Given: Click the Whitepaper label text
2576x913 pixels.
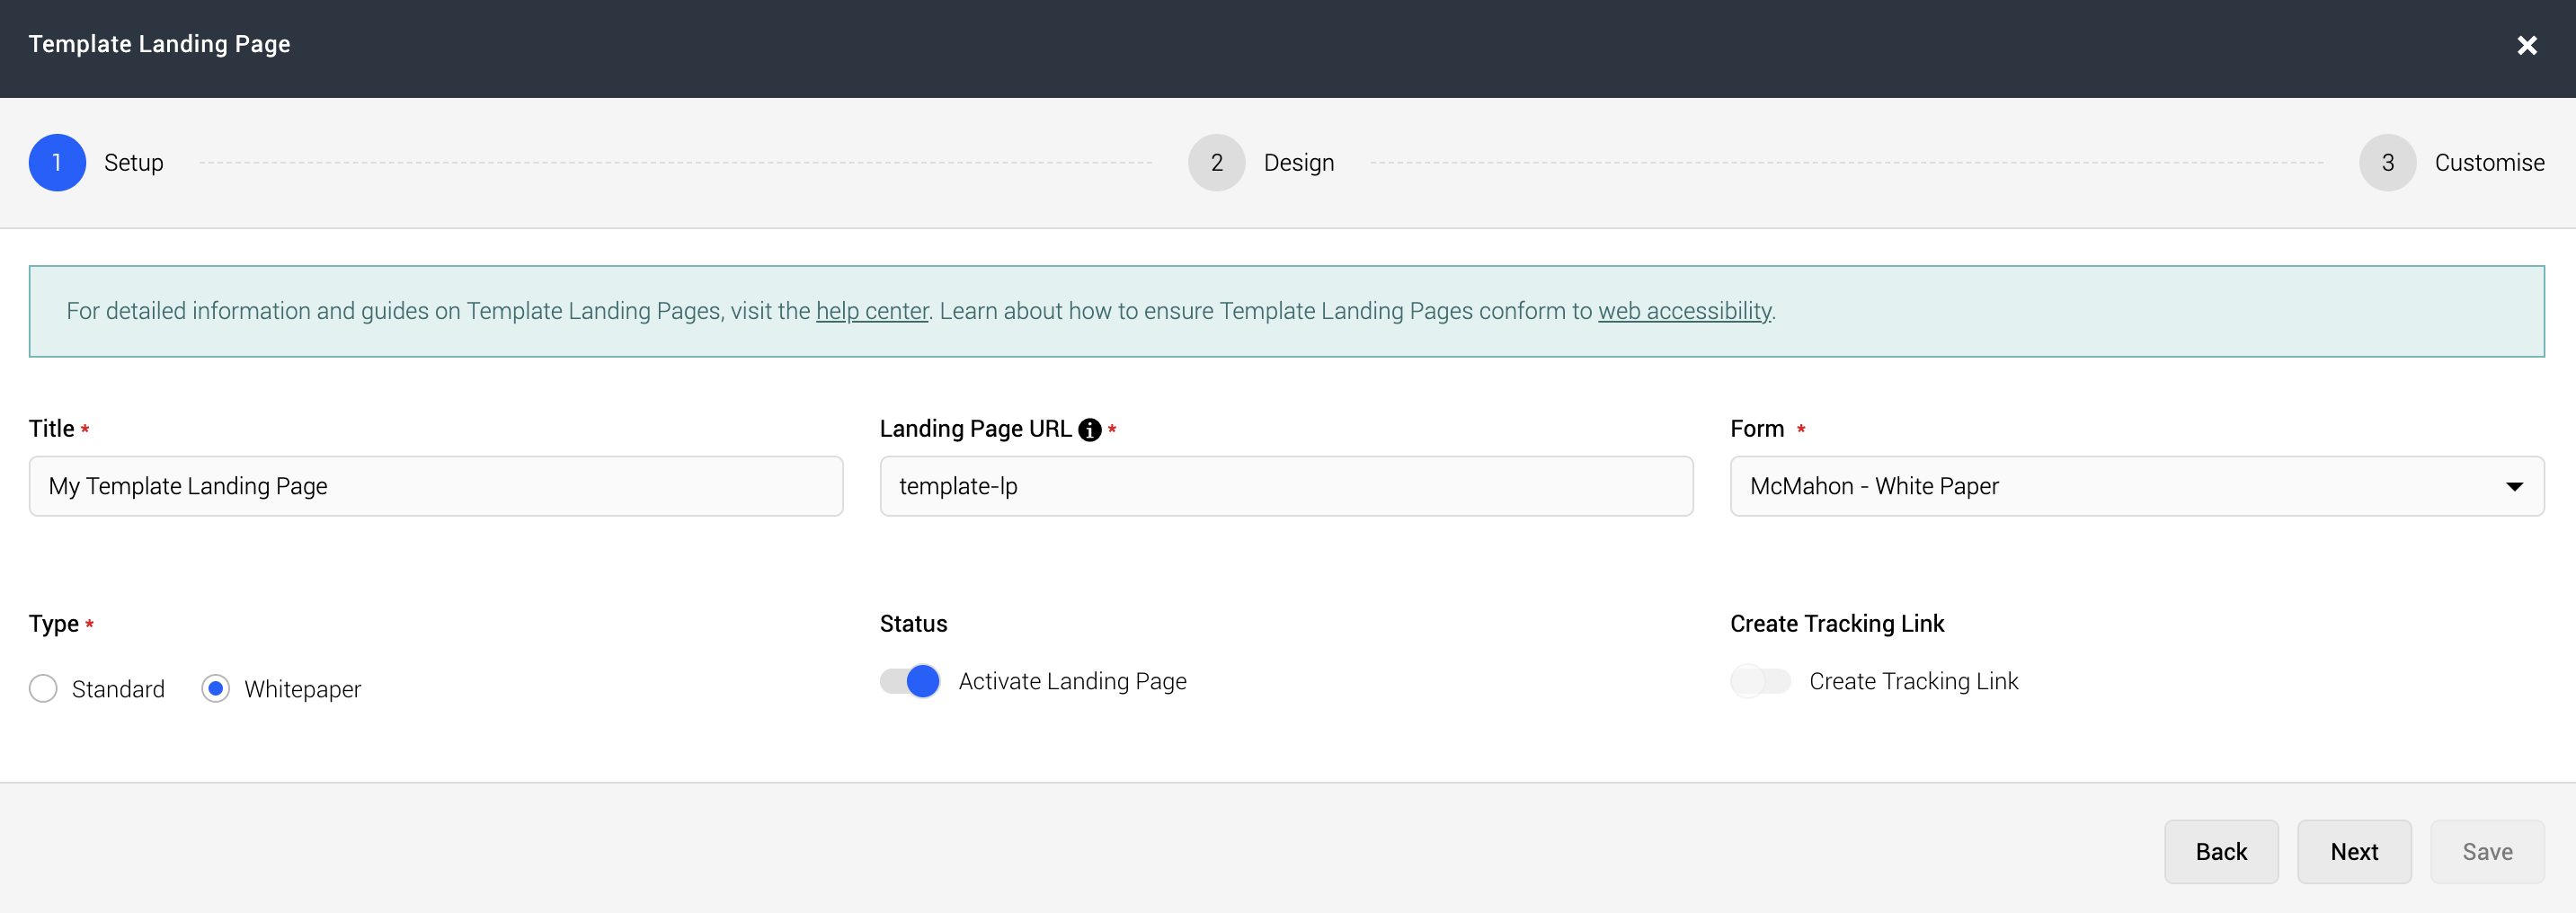Looking at the screenshot, I should tap(302, 690).
